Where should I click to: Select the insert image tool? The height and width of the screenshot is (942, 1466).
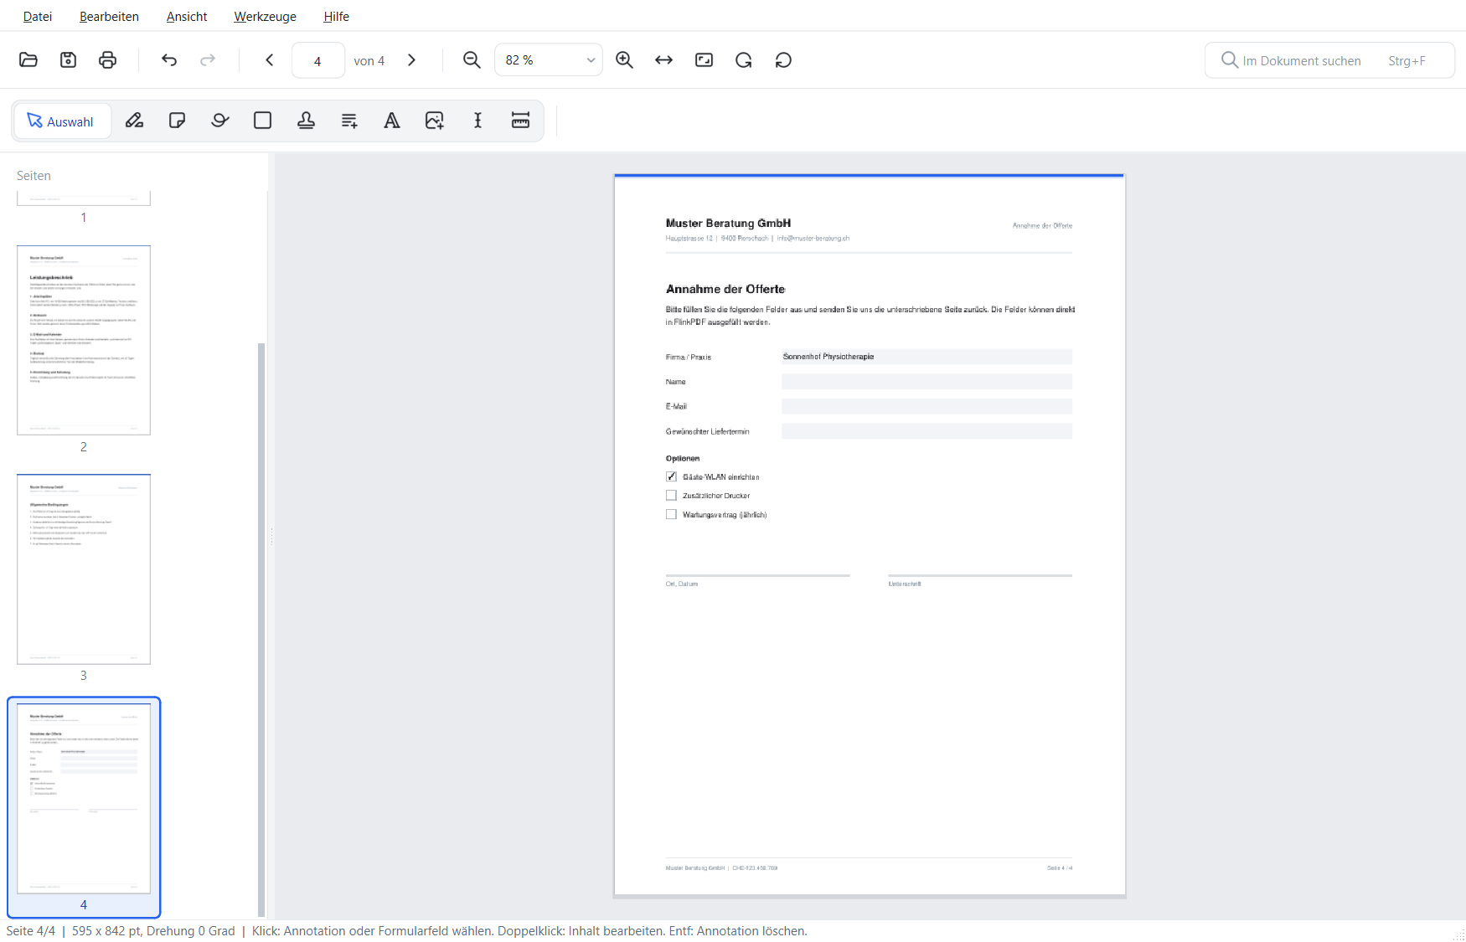coord(435,121)
